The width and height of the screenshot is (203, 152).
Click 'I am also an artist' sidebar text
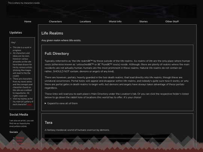(21, 123)
